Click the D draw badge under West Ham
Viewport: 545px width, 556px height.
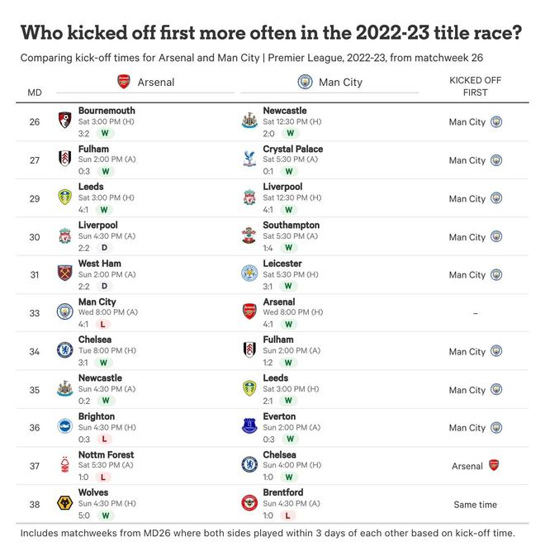pos(105,286)
